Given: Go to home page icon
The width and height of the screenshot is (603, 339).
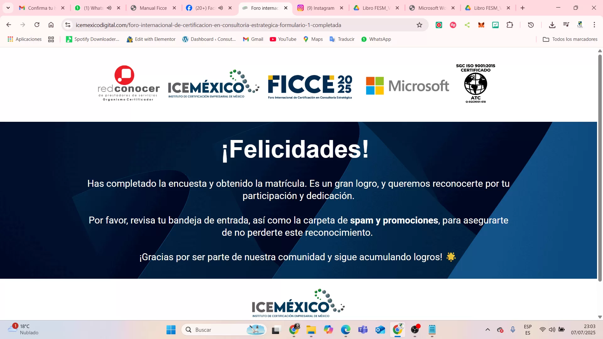Looking at the screenshot, I should coord(51,25).
